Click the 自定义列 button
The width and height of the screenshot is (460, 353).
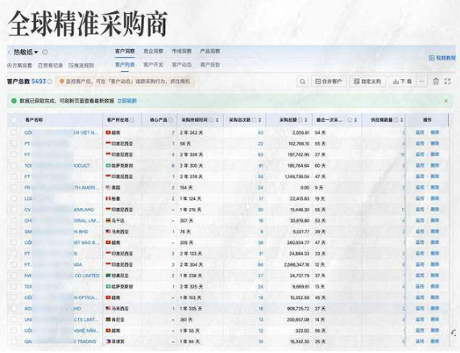click(367, 81)
